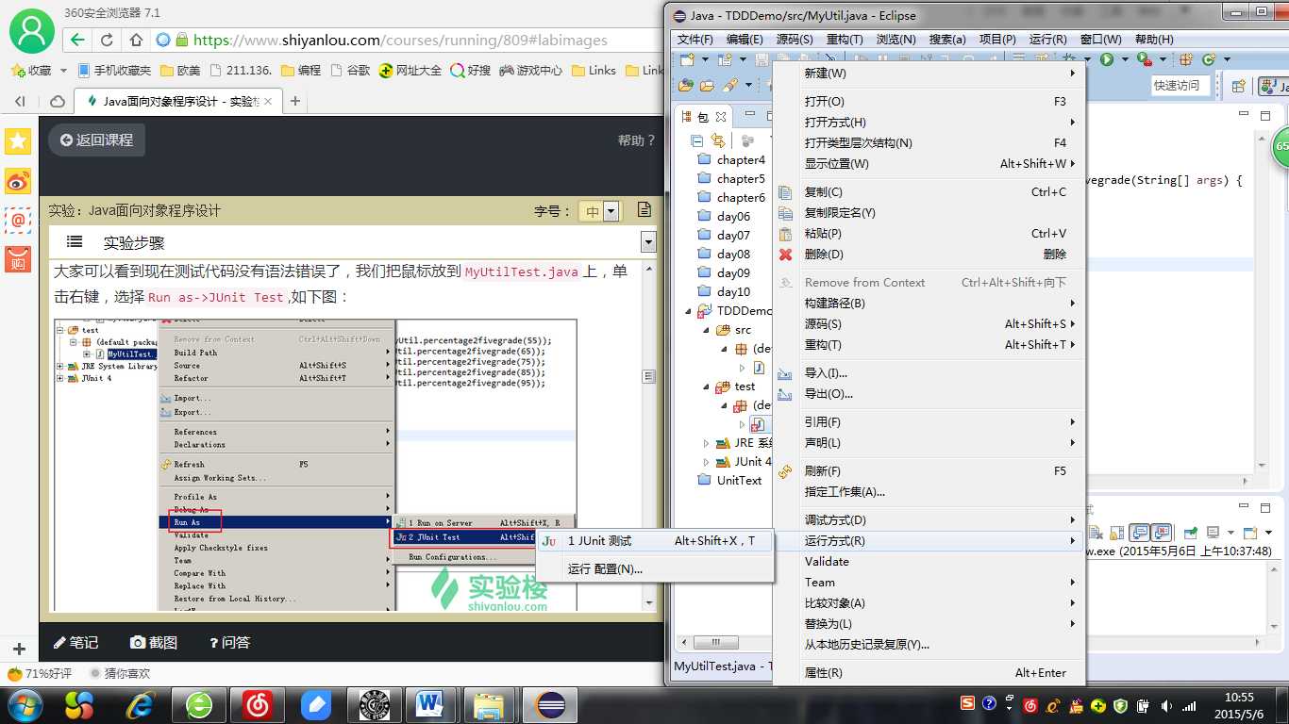Collapse the test folder tree node
Viewport: 1289px width, 724px height.
tap(705, 387)
